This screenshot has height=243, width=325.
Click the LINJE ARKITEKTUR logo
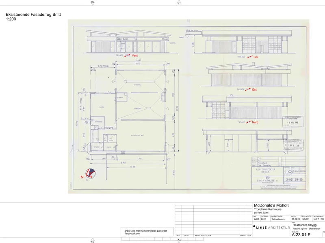[271, 227]
